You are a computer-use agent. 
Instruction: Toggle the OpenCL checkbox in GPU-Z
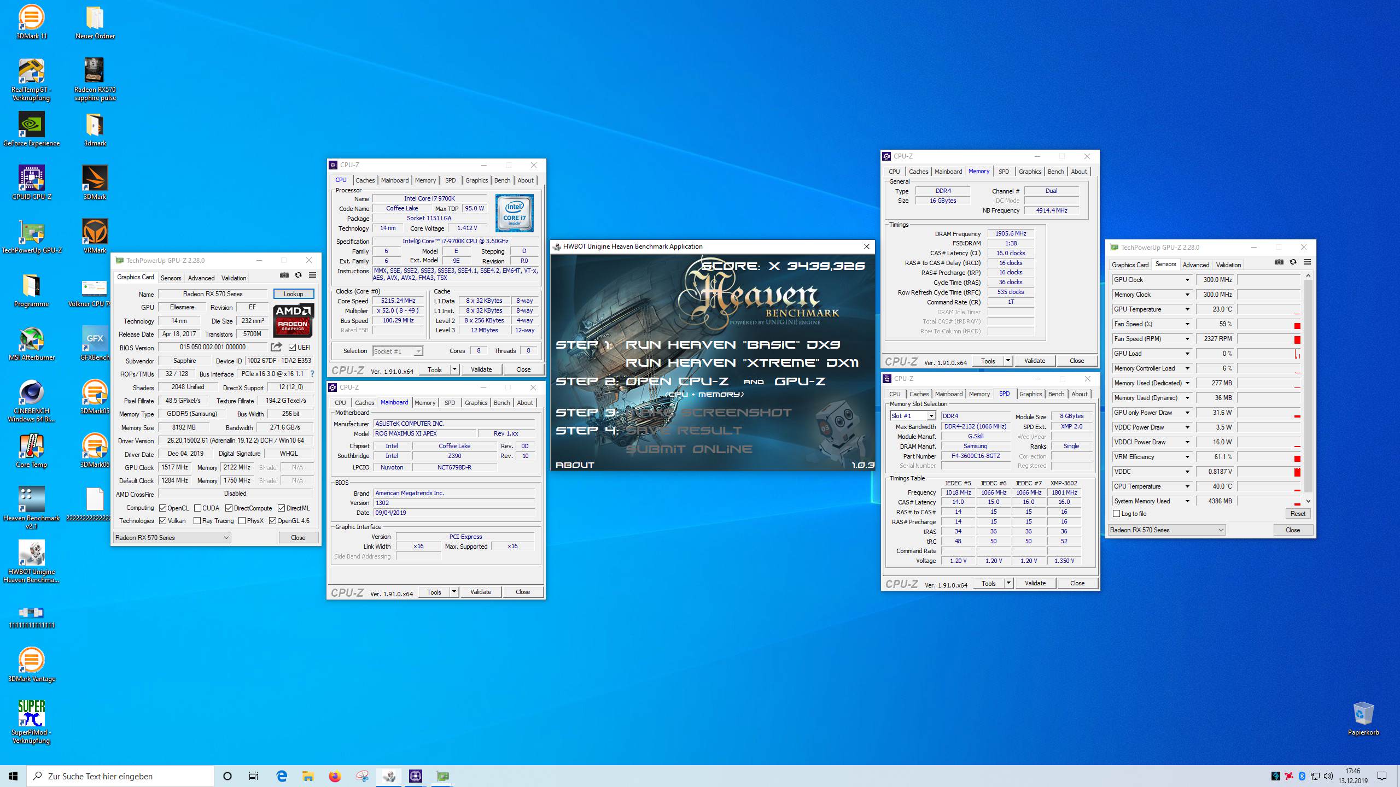pos(163,508)
